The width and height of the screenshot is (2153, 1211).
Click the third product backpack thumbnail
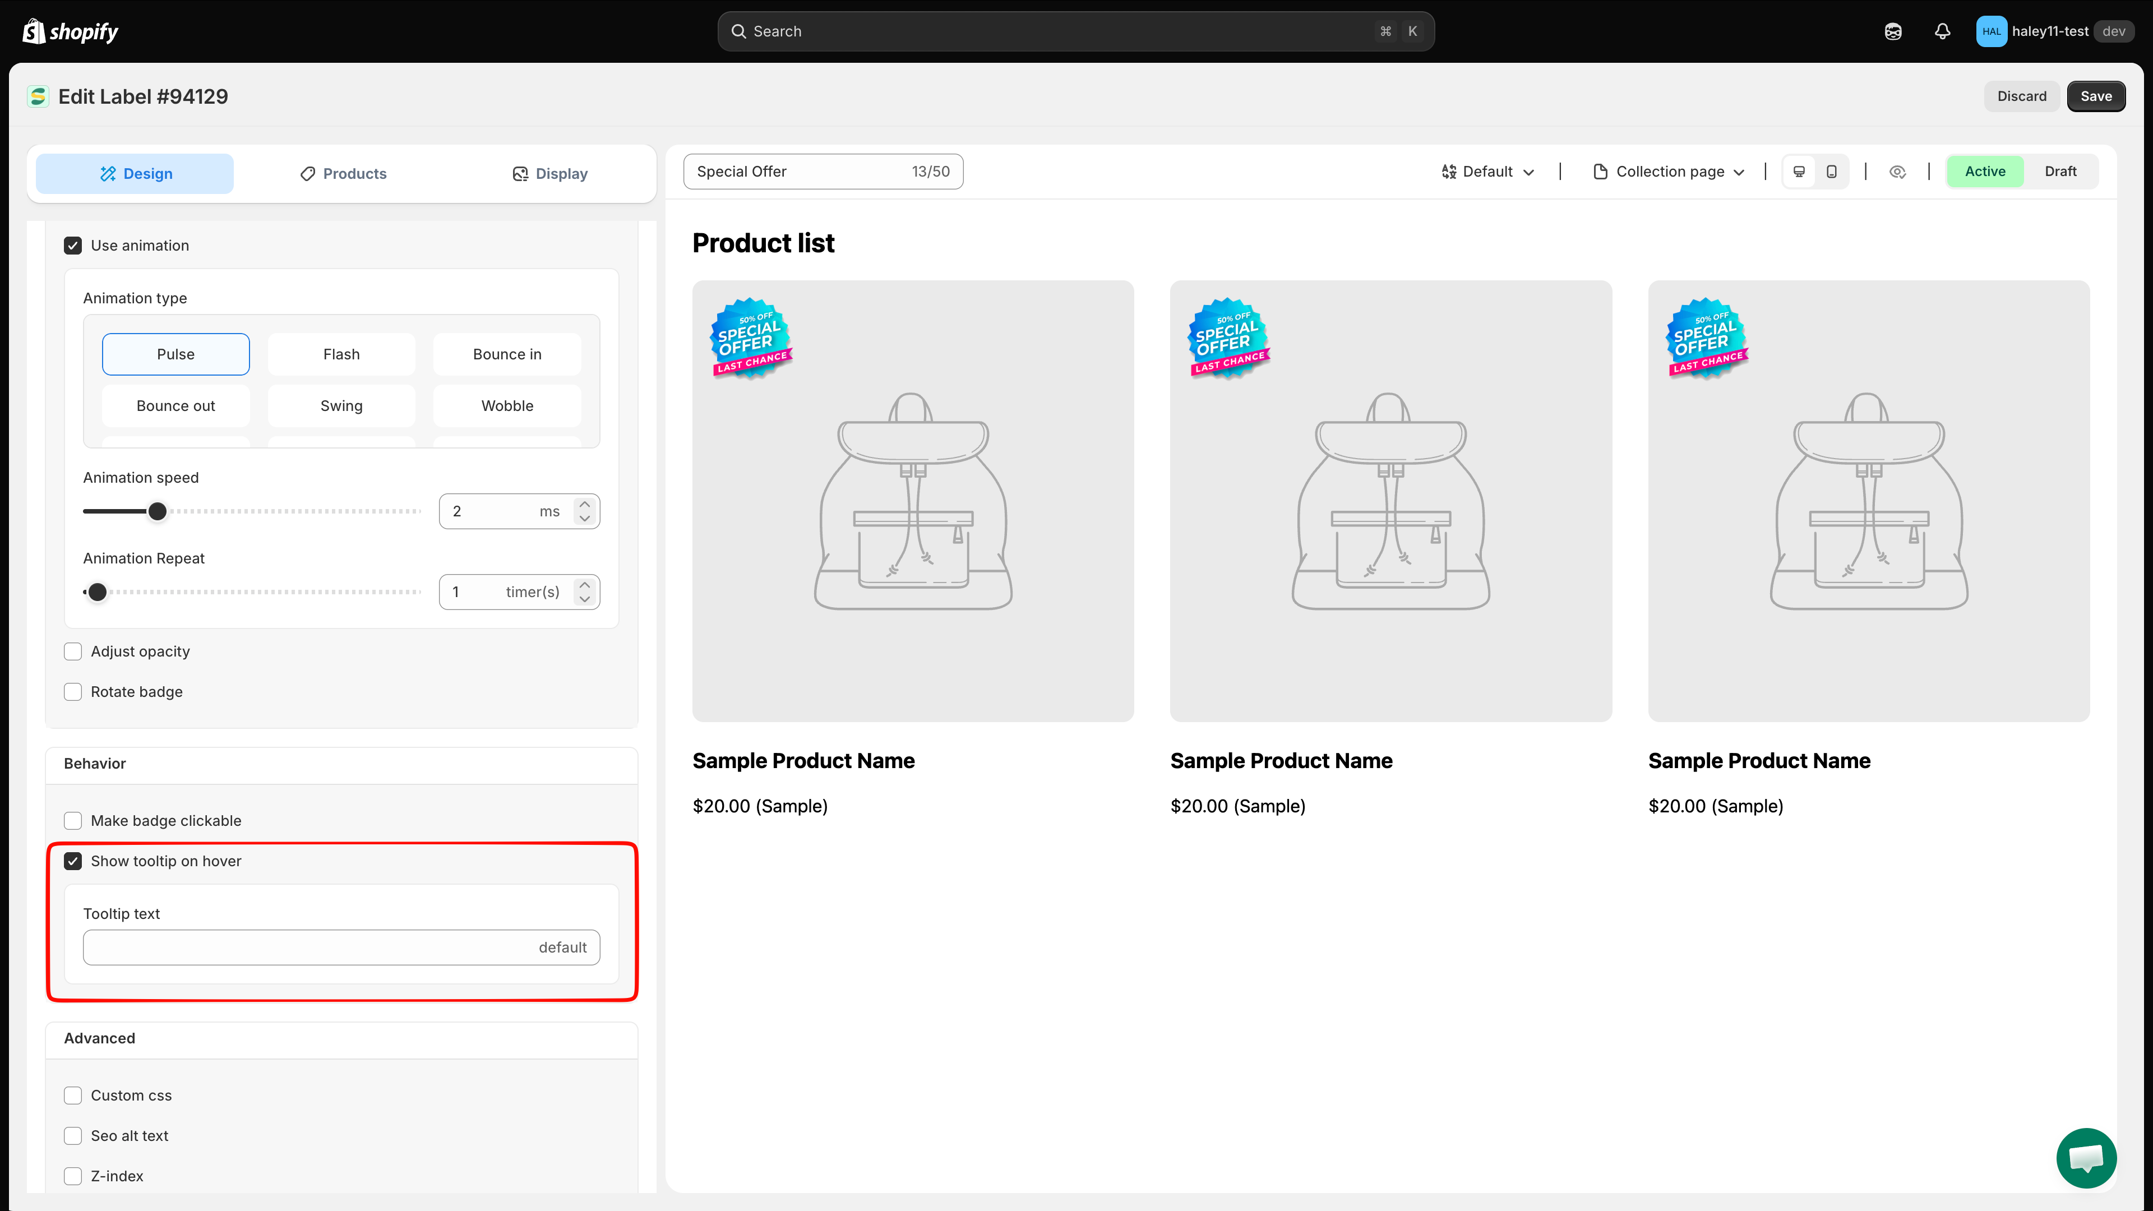coord(1869,501)
